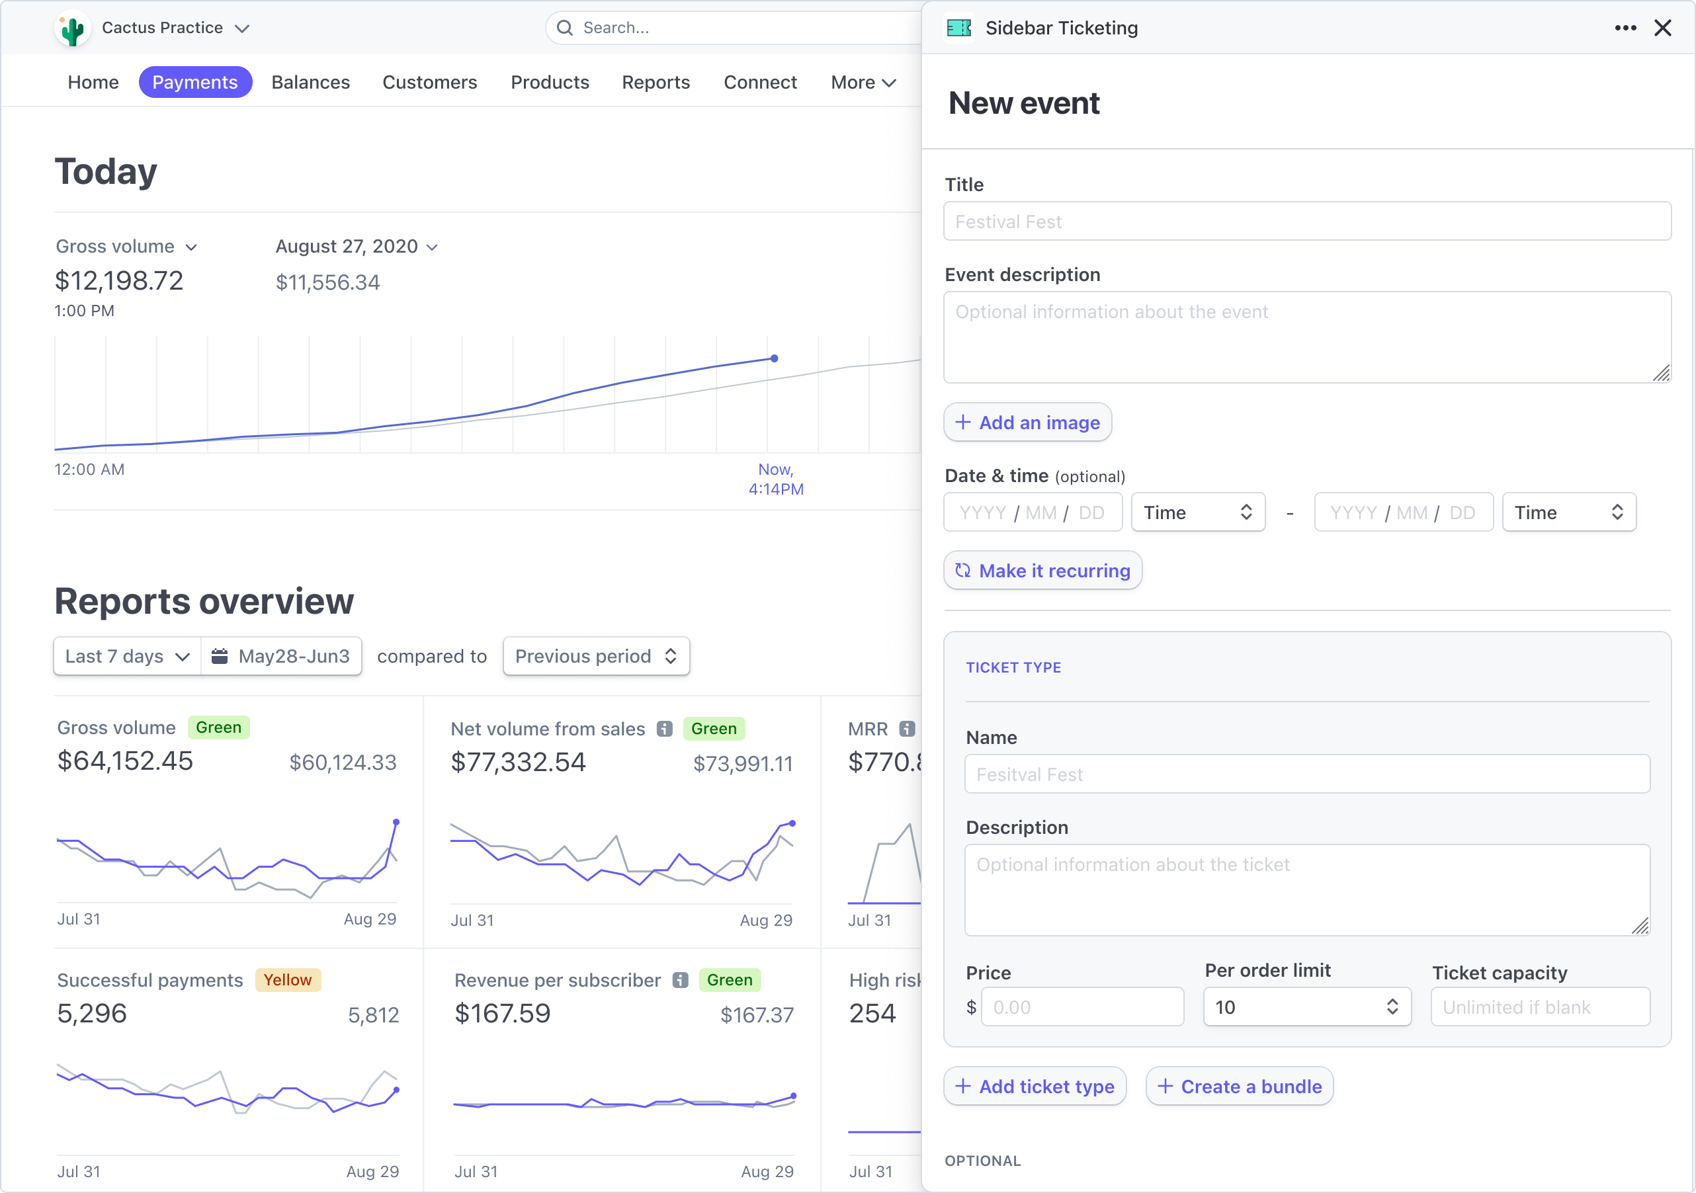The height and width of the screenshot is (1193, 1696).
Task: Click the Cactus Practice logo icon
Action: pyautogui.click(x=72, y=29)
